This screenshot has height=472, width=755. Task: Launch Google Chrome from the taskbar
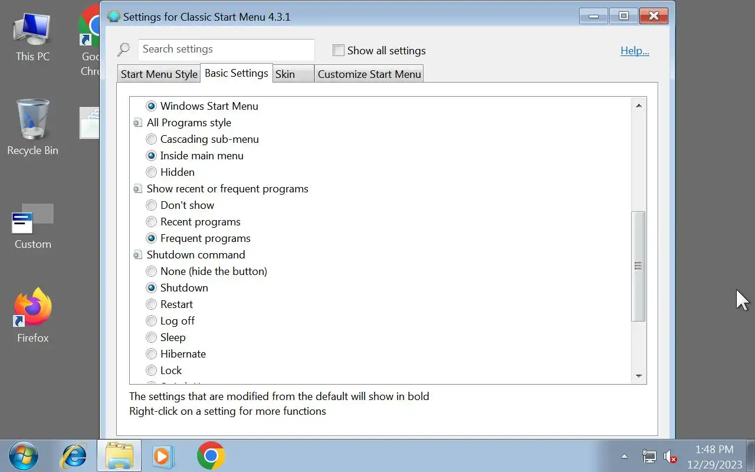(211, 456)
